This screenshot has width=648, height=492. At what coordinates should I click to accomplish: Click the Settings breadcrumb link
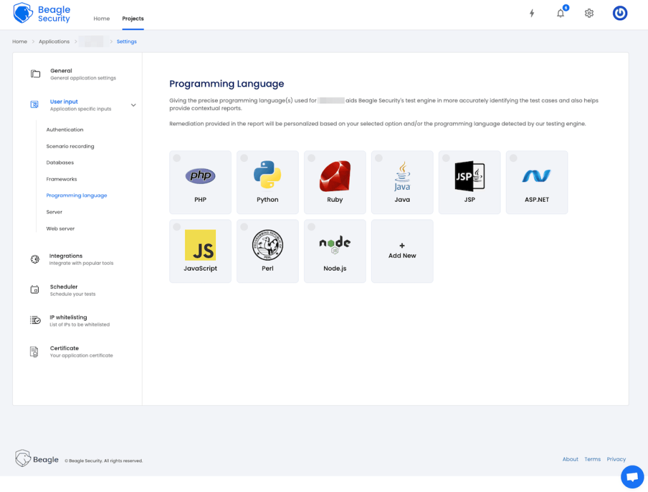click(127, 41)
